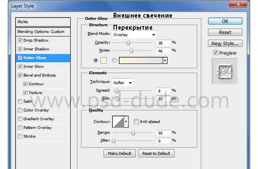Open the Technique Softer dropdown
Image resolution: width=258 pixels, height=169 pixels.
point(123,83)
